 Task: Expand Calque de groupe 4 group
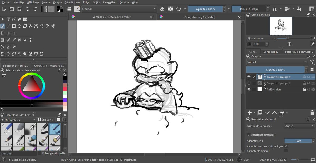[265, 78]
